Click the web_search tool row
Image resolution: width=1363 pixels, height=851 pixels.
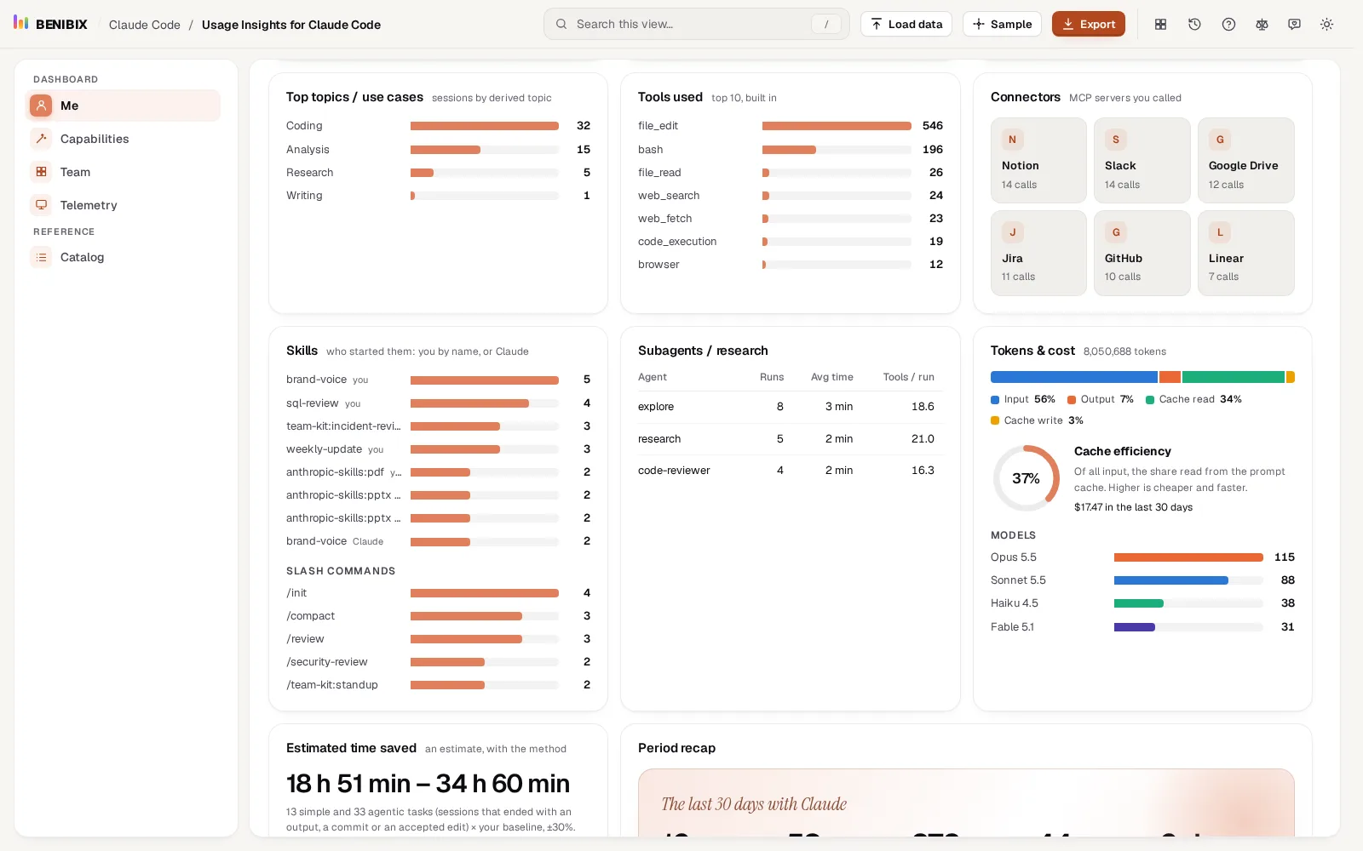click(x=791, y=196)
